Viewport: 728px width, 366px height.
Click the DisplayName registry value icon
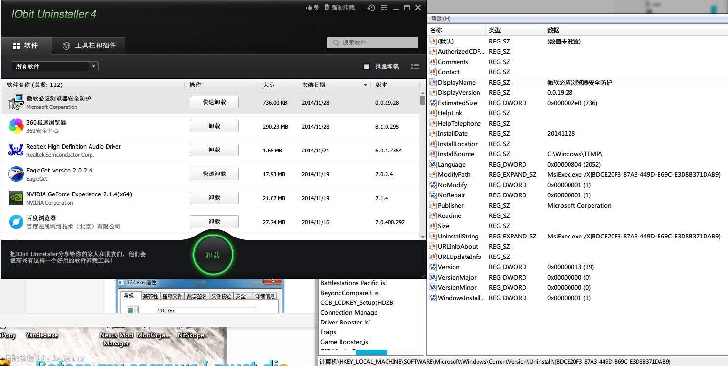click(432, 82)
